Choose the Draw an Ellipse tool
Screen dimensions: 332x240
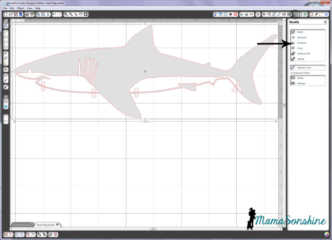pos(6,47)
